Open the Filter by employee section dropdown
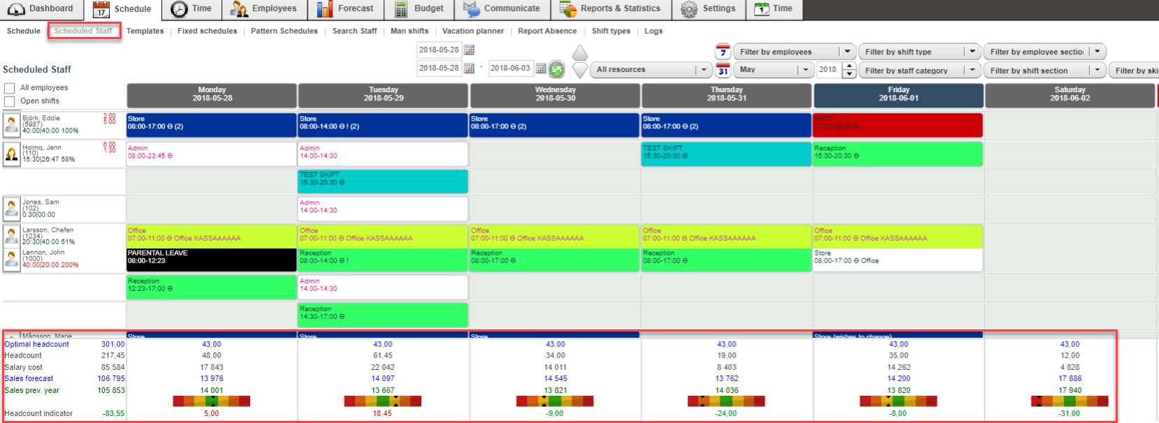1159x423 pixels. 1044,52
